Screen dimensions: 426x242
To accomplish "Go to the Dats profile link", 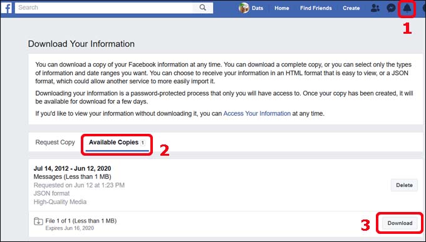I will 257,8.
